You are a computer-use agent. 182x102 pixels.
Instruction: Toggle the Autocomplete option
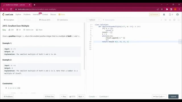point(109,20)
